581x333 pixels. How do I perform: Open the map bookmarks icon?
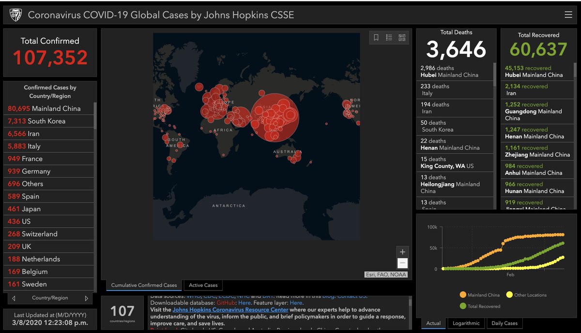click(376, 37)
